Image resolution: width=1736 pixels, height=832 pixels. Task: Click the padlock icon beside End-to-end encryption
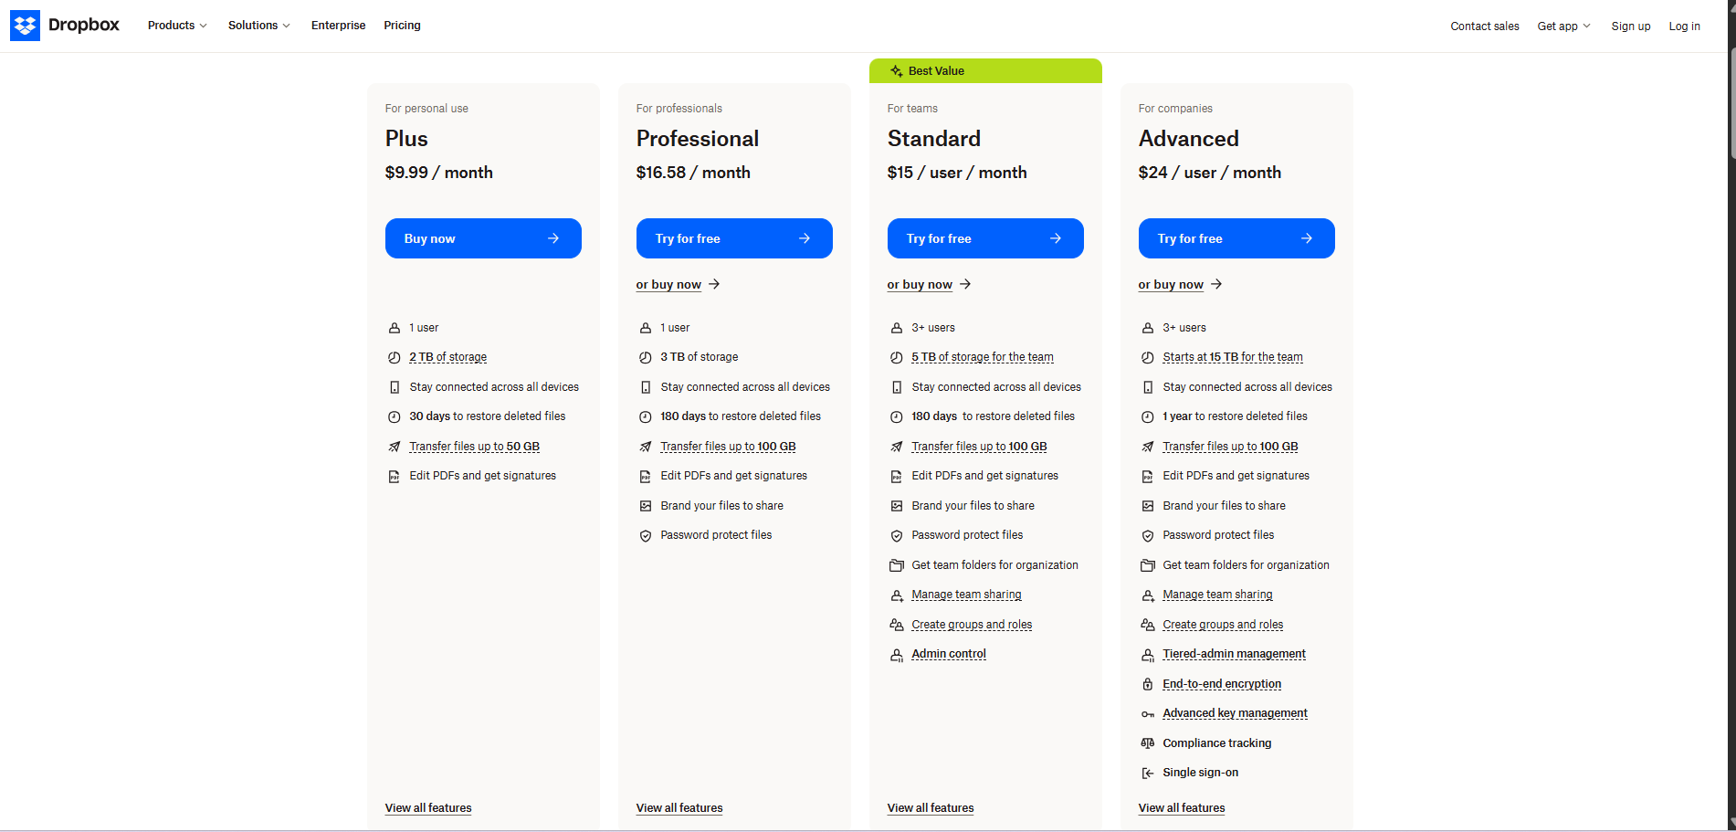click(x=1147, y=684)
